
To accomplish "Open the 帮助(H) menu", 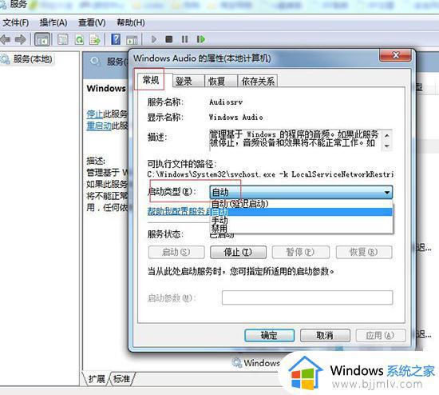I will pos(130,22).
